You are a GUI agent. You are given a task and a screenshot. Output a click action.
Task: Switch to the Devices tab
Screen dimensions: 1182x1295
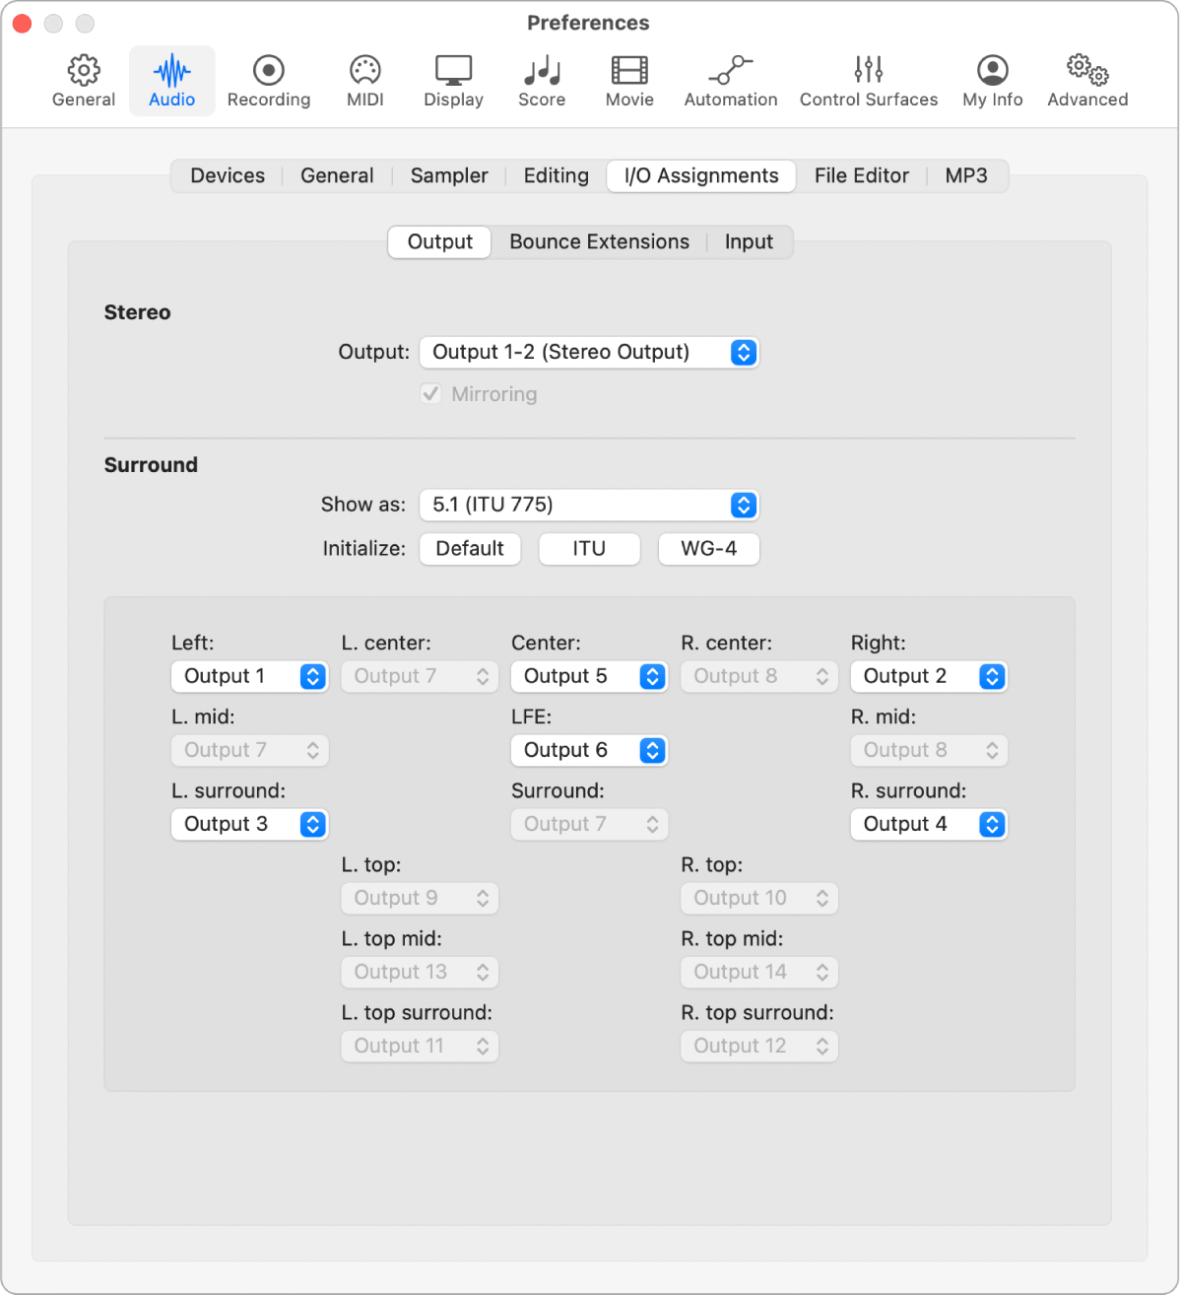(228, 175)
